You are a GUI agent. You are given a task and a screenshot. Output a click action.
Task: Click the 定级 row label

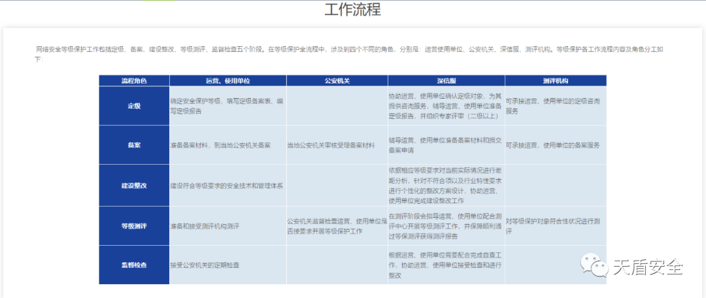pyautogui.click(x=134, y=107)
